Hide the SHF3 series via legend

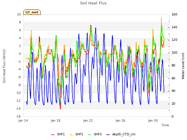tap(95, 134)
